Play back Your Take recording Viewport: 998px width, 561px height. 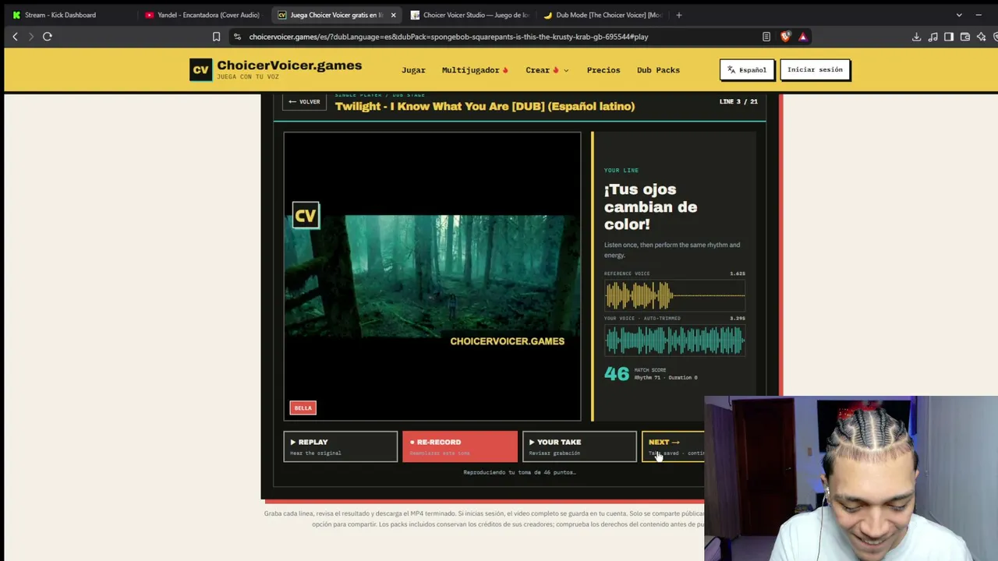pos(579,446)
